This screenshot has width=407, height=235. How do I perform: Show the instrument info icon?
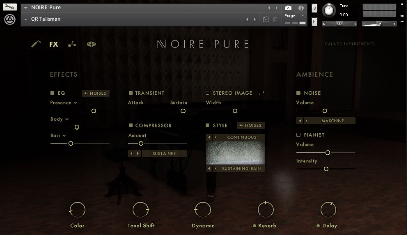point(301,8)
